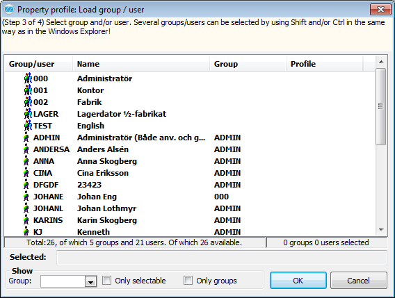
Task: Click the vertical scrollbar thumb
Action: (x=381, y=106)
